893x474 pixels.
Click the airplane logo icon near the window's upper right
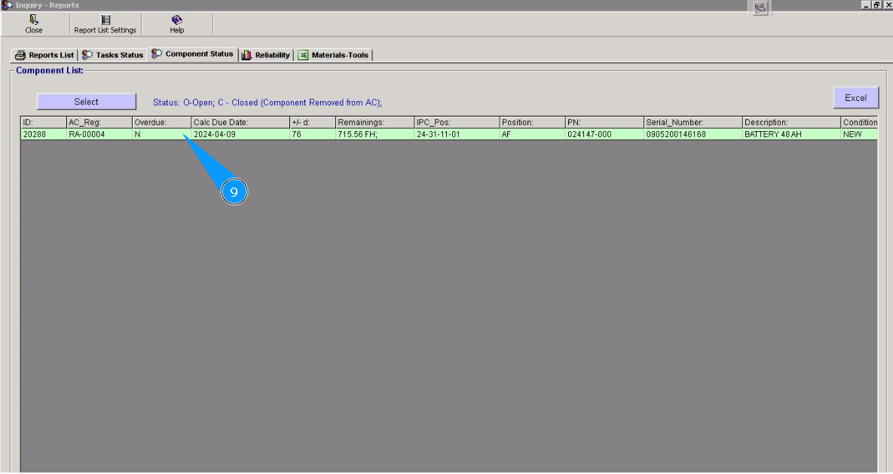coord(760,8)
